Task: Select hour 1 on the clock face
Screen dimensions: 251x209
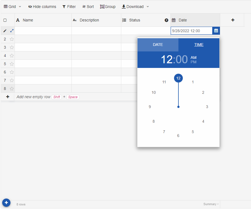Action: point(193,82)
